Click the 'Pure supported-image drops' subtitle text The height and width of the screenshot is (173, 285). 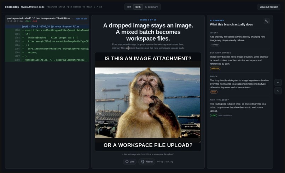148,46
